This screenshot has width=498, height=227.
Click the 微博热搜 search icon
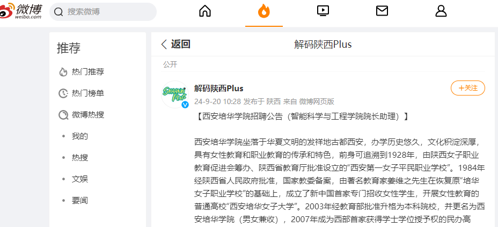tap(63, 115)
